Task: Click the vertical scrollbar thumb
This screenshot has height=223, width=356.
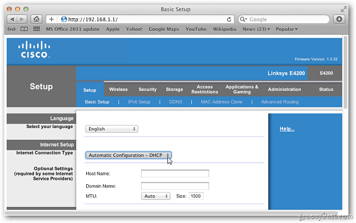Action: click(345, 73)
